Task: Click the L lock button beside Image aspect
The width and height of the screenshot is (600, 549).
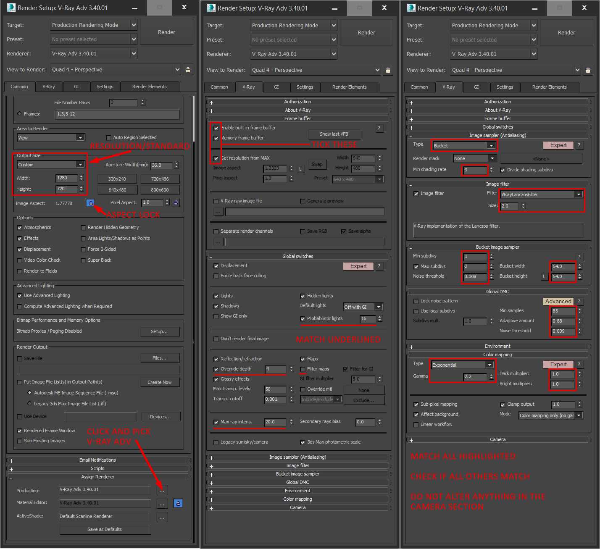Action: pos(300,169)
